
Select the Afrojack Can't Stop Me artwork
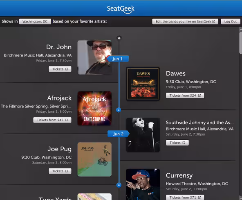[94, 109]
